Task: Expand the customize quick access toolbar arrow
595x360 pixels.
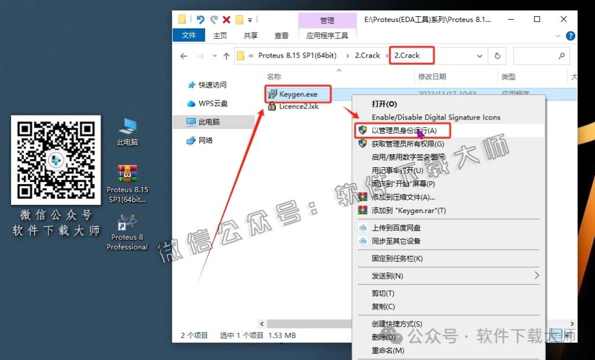Action: coord(250,20)
